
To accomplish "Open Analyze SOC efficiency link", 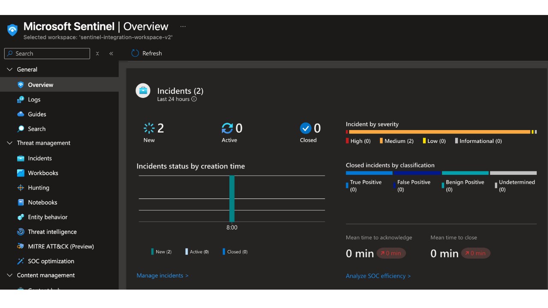I will click(x=378, y=276).
